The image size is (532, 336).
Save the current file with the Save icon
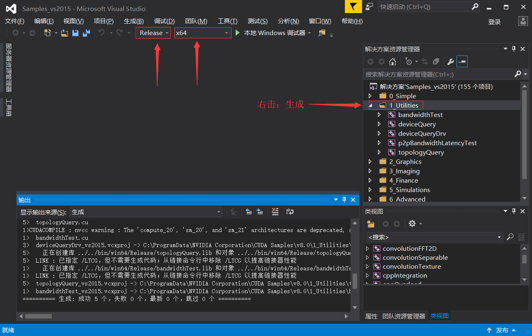click(75, 33)
